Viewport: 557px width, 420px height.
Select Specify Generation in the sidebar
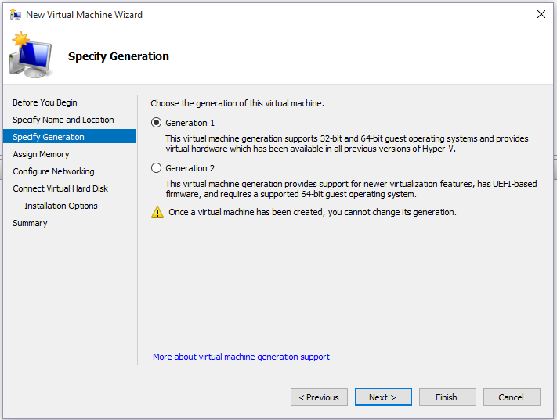coord(49,137)
